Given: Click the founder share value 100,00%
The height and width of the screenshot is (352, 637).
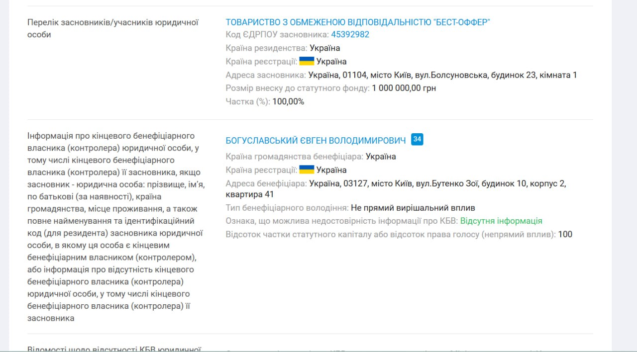Looking at the screenshot, I should (x=288, y=101).
